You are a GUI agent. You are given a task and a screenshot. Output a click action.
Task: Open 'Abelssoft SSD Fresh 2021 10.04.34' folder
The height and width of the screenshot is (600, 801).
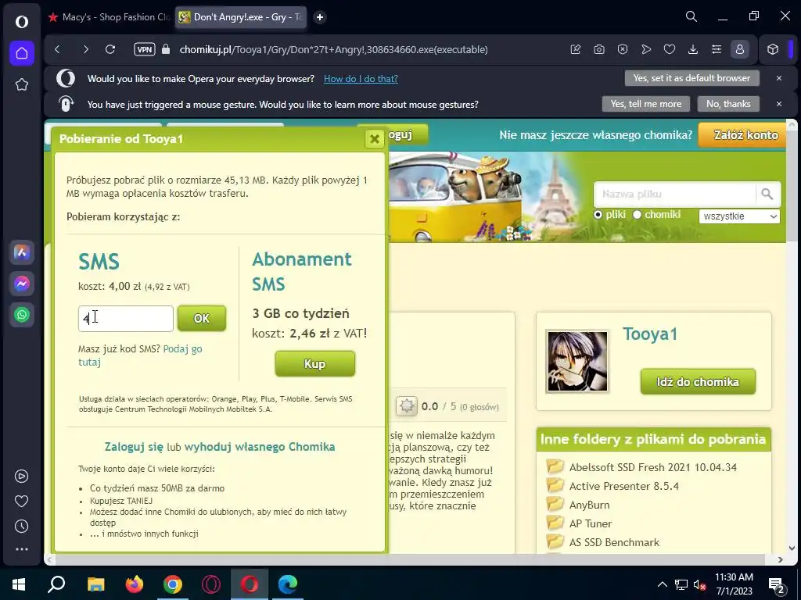[653, 467]
